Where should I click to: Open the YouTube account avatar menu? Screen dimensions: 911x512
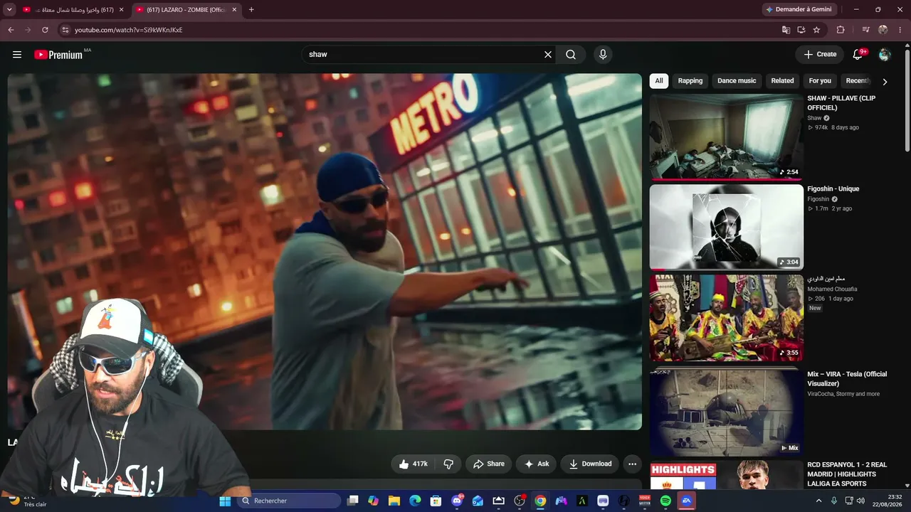(x=885, y=55)
